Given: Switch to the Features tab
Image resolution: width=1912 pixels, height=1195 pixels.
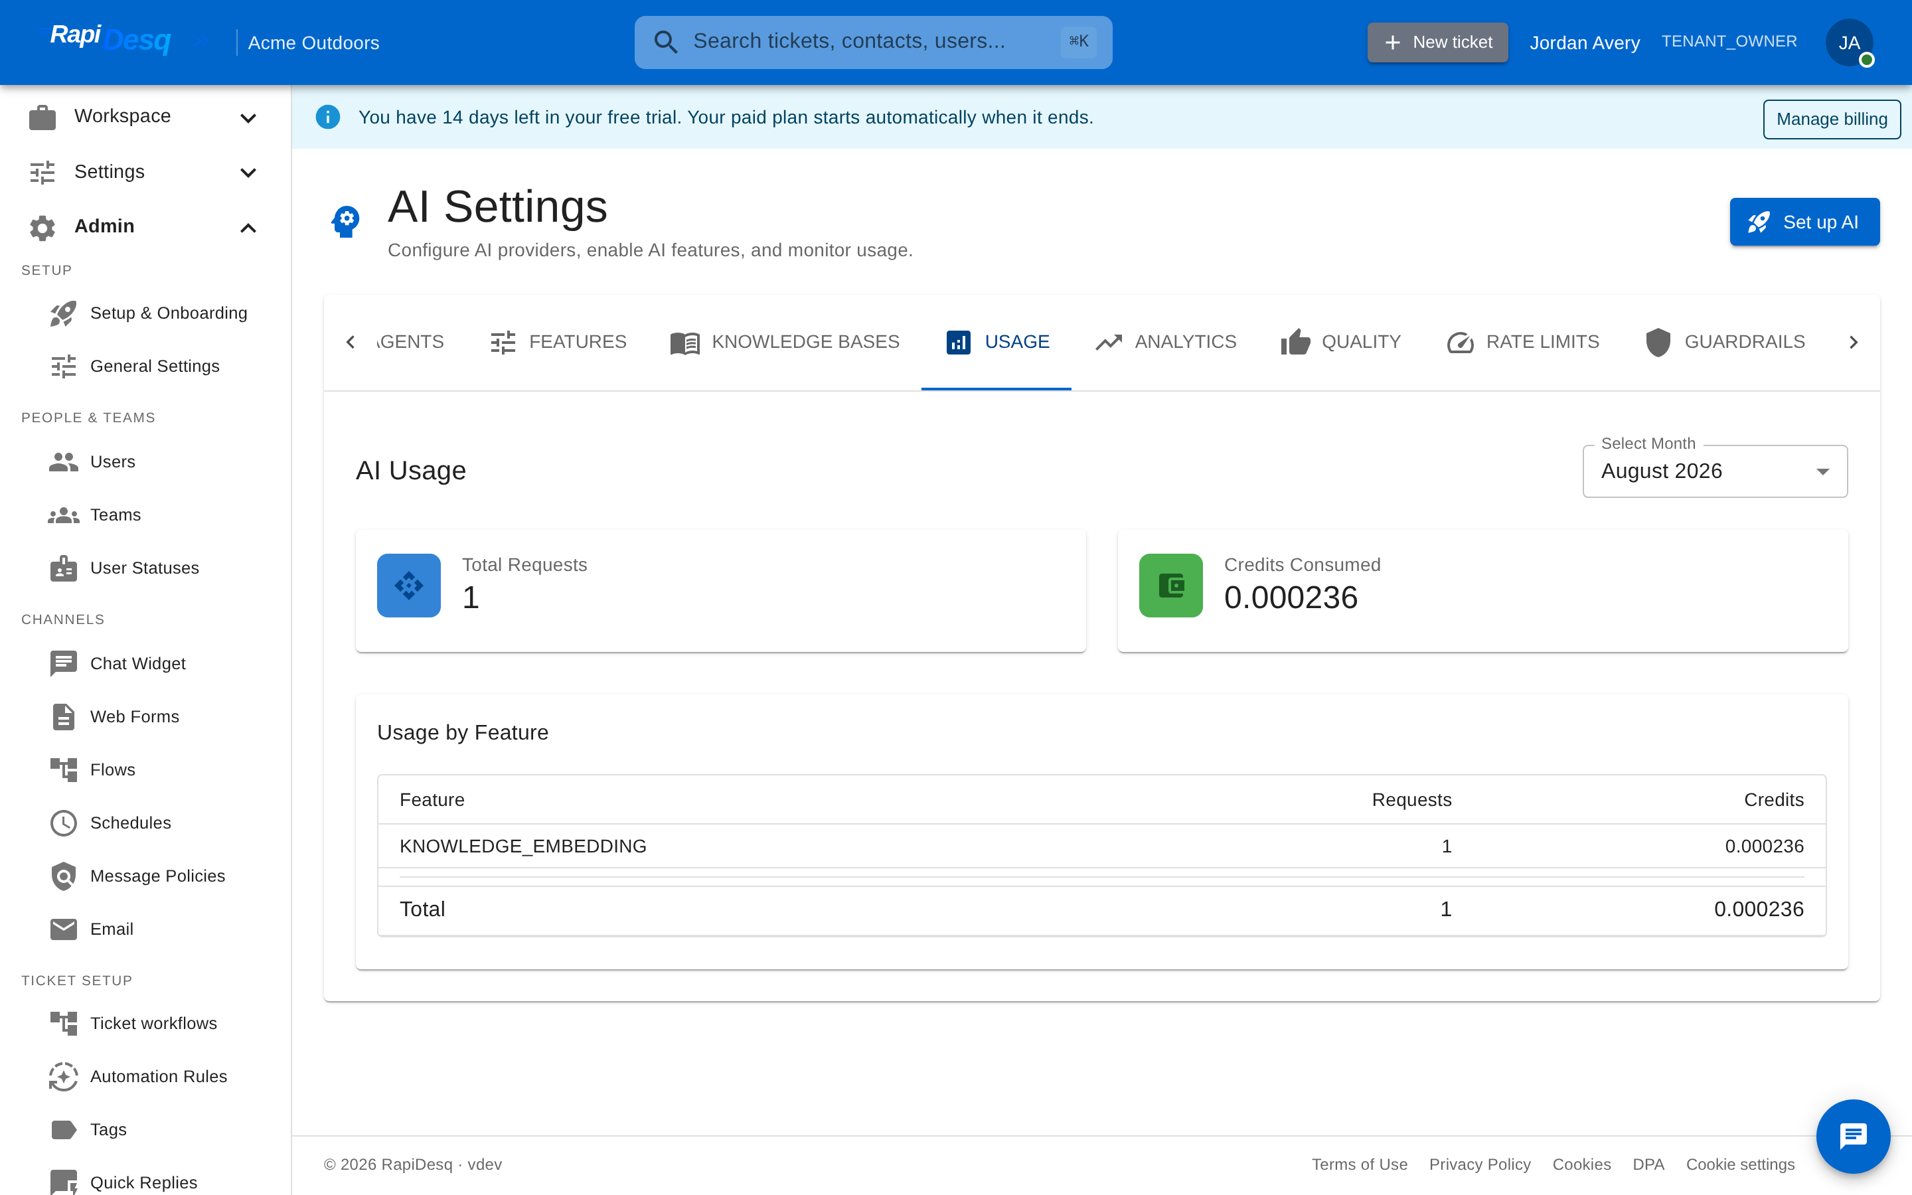Looking at the screenshot, I should click(558, 342).
